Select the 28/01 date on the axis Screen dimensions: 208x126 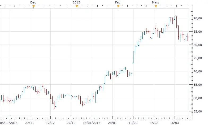coord(112,123)
